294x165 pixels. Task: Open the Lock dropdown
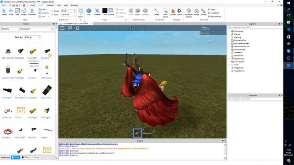click(x=43, y=9)
